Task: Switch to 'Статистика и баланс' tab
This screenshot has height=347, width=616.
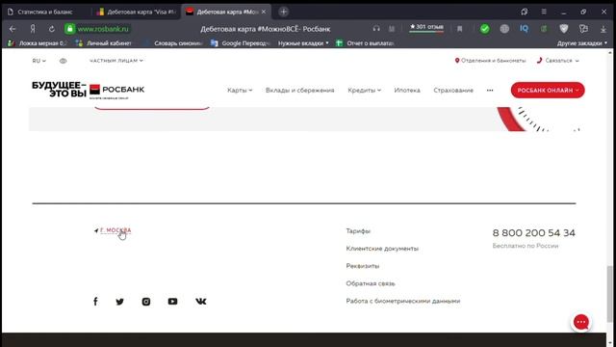Action: [45, 12]
